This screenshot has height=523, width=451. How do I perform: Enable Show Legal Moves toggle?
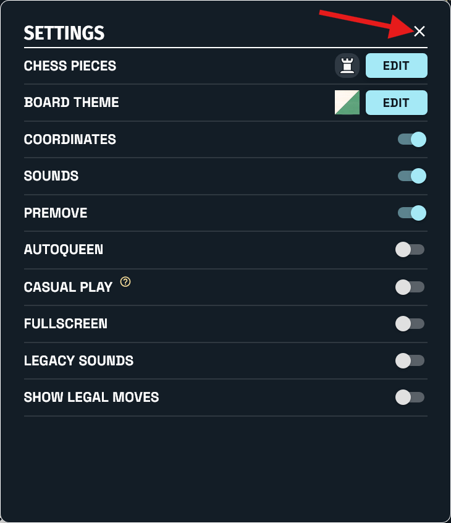pos(410,398)
